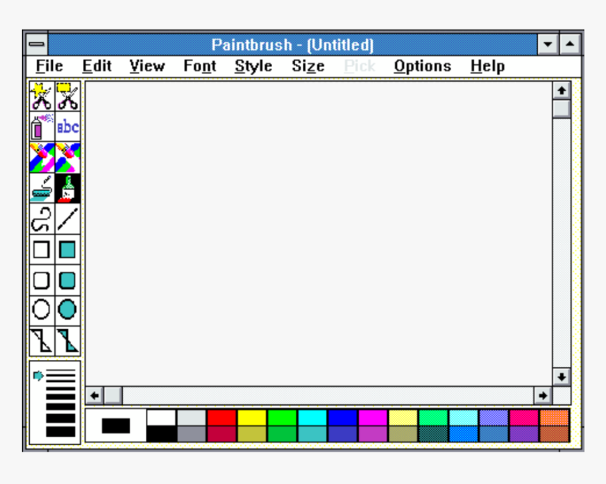This screenshot has height=484, width=606.
Task: Open the View menu
Action: coord(147,66)
